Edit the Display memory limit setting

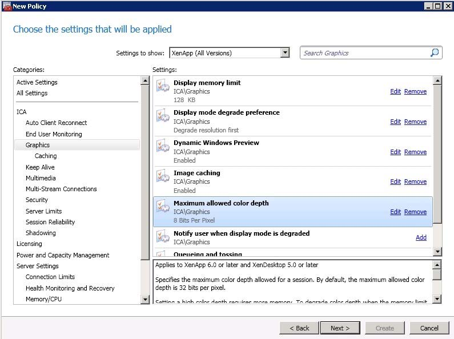(395, 91)
